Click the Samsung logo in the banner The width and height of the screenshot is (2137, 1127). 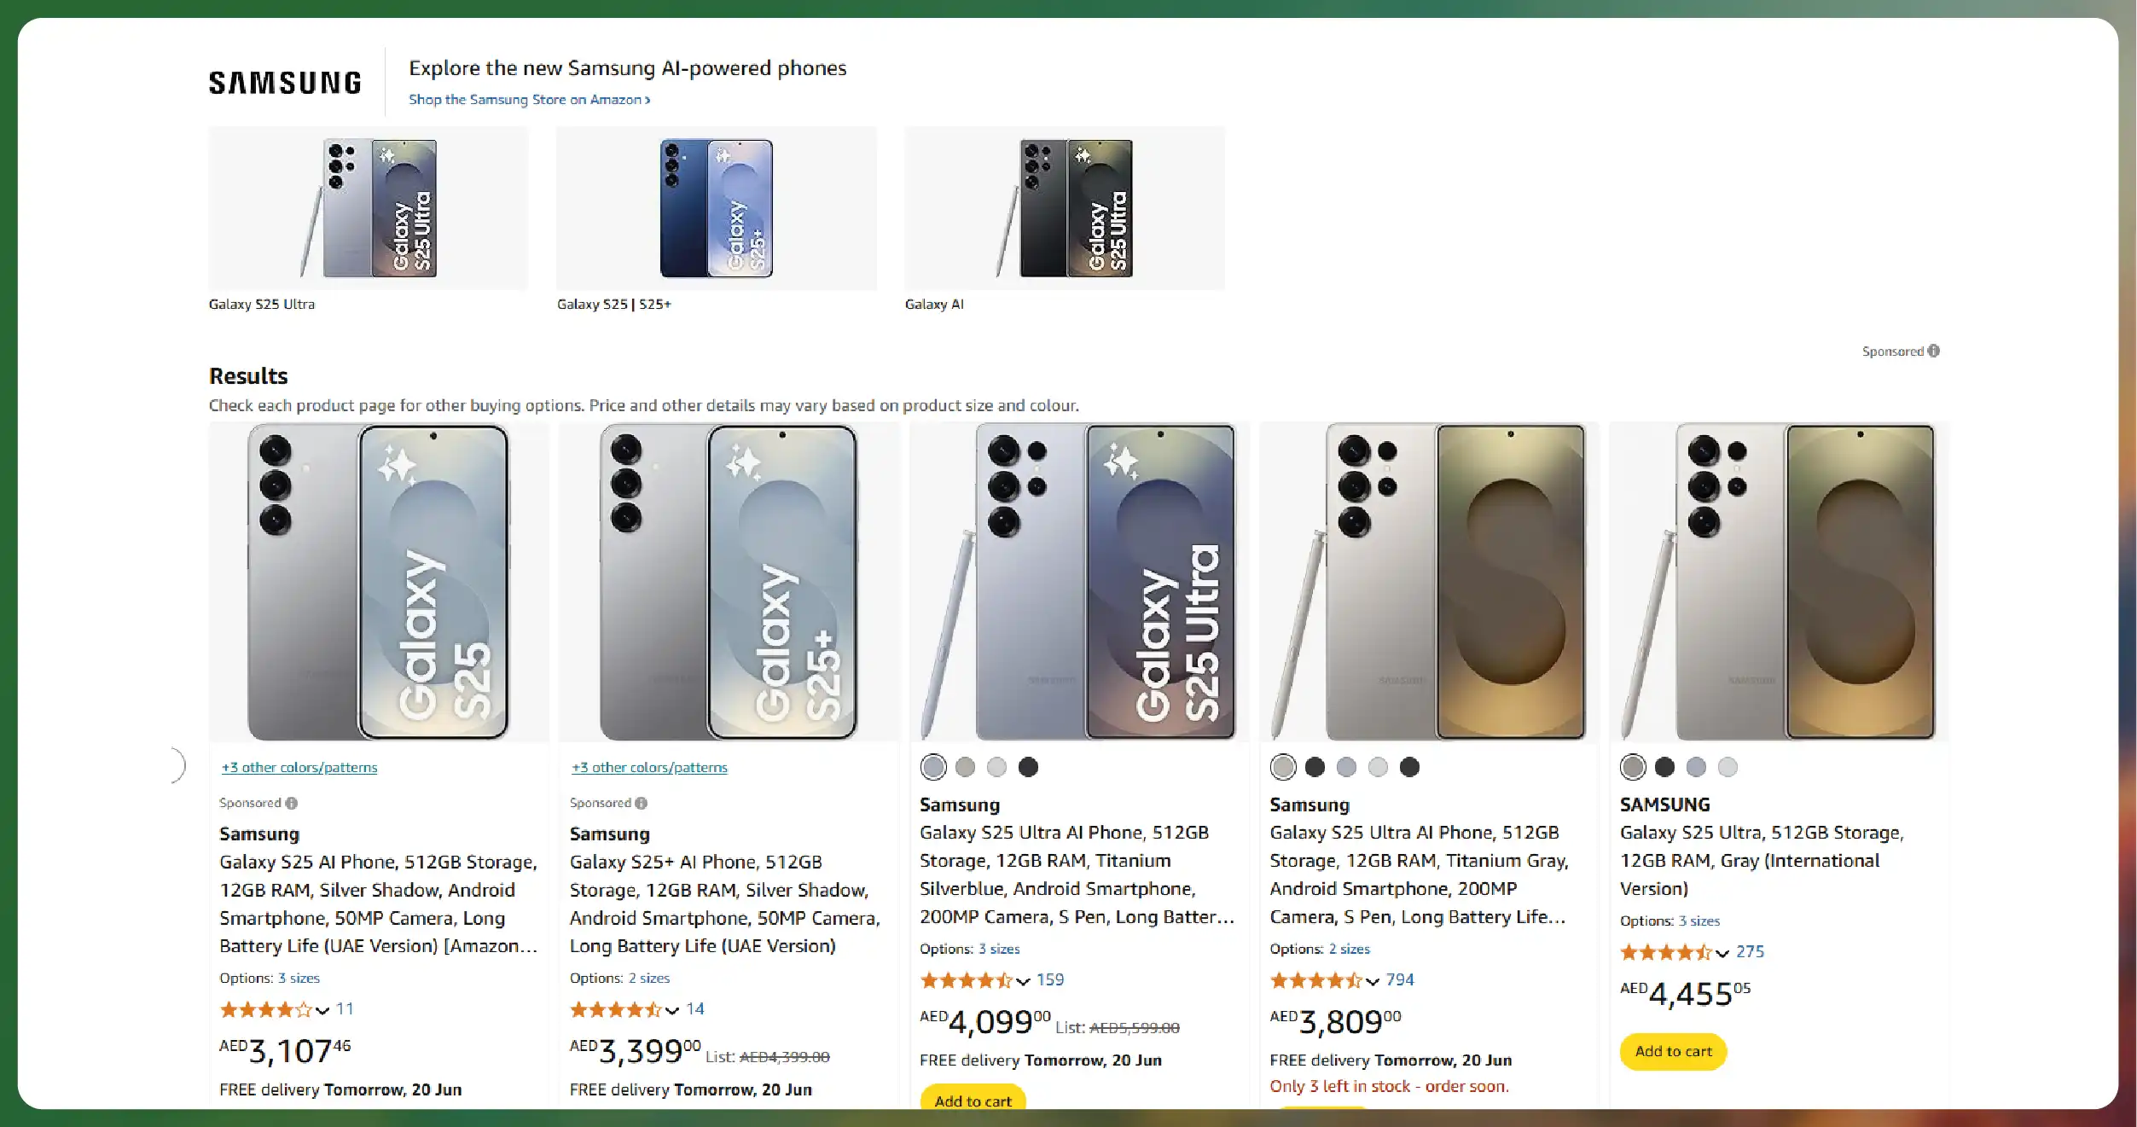coord(285,83)
